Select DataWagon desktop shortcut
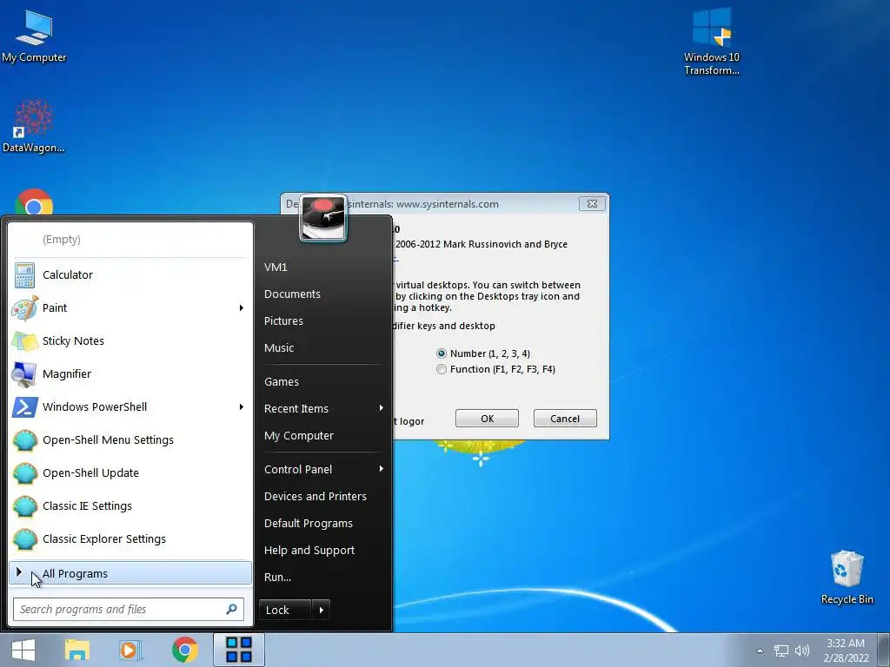The image size is (890, 667). coord(34,126)
